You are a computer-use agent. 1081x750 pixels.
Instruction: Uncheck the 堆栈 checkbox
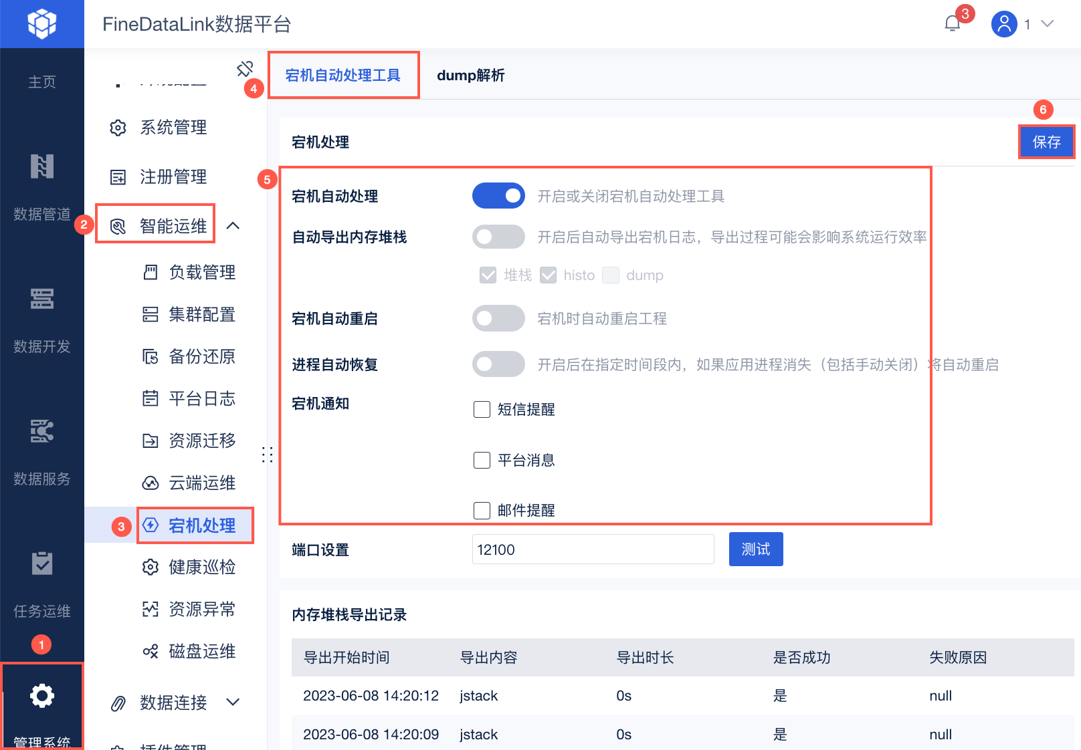tap(488, 275)
